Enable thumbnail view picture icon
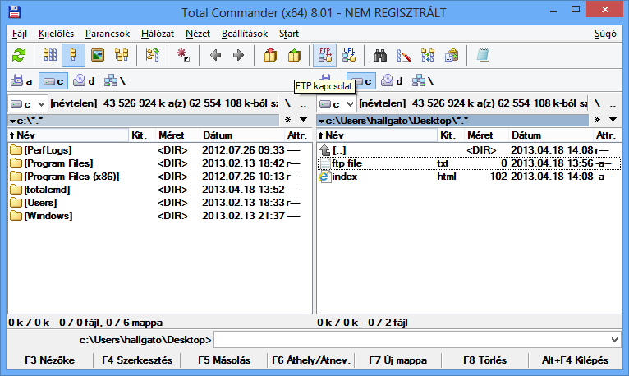This screenshot has height=376, width=629. click(x=98, y=55)
